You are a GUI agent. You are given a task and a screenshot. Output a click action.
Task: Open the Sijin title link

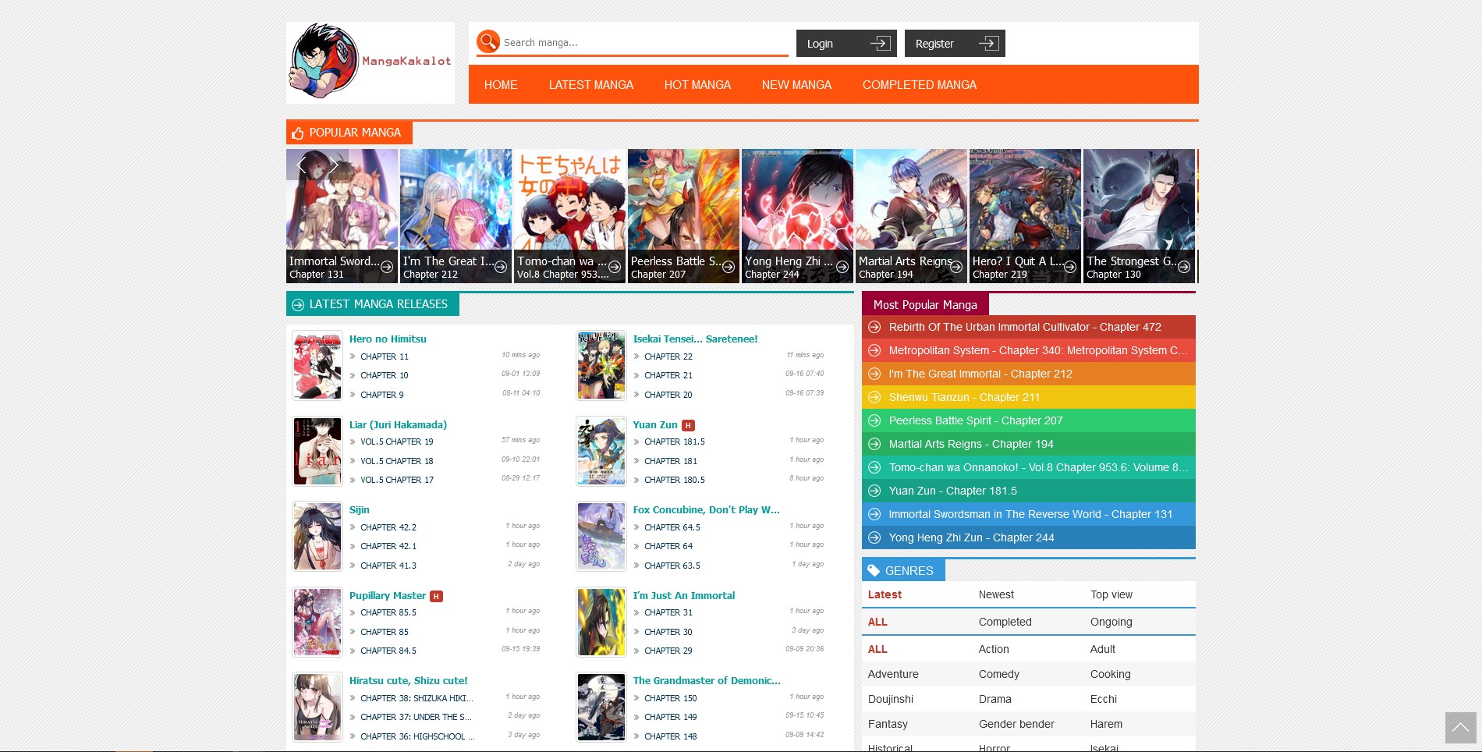pos(360,510)
